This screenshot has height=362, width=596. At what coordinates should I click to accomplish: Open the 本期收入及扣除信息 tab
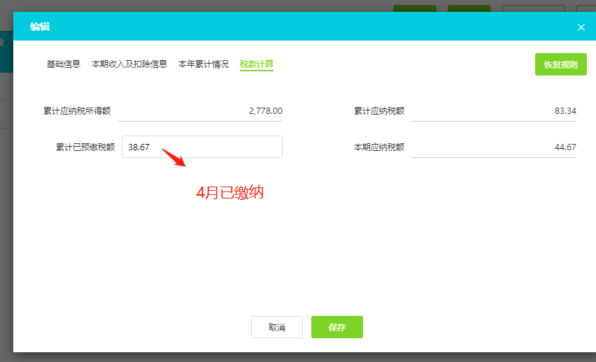pyautogui.click(x=129, y=64)
